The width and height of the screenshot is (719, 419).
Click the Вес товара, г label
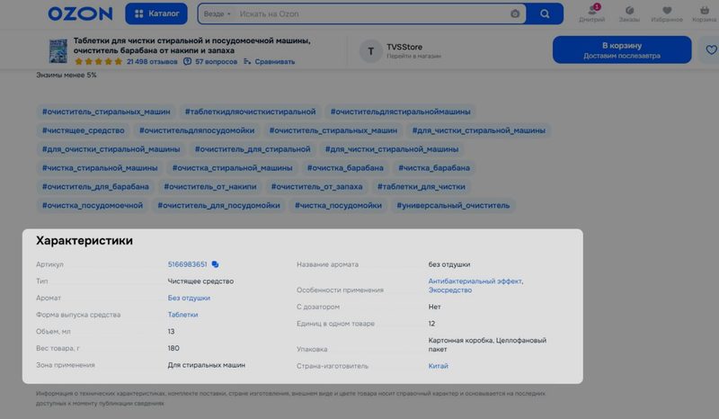pos(58,348)
